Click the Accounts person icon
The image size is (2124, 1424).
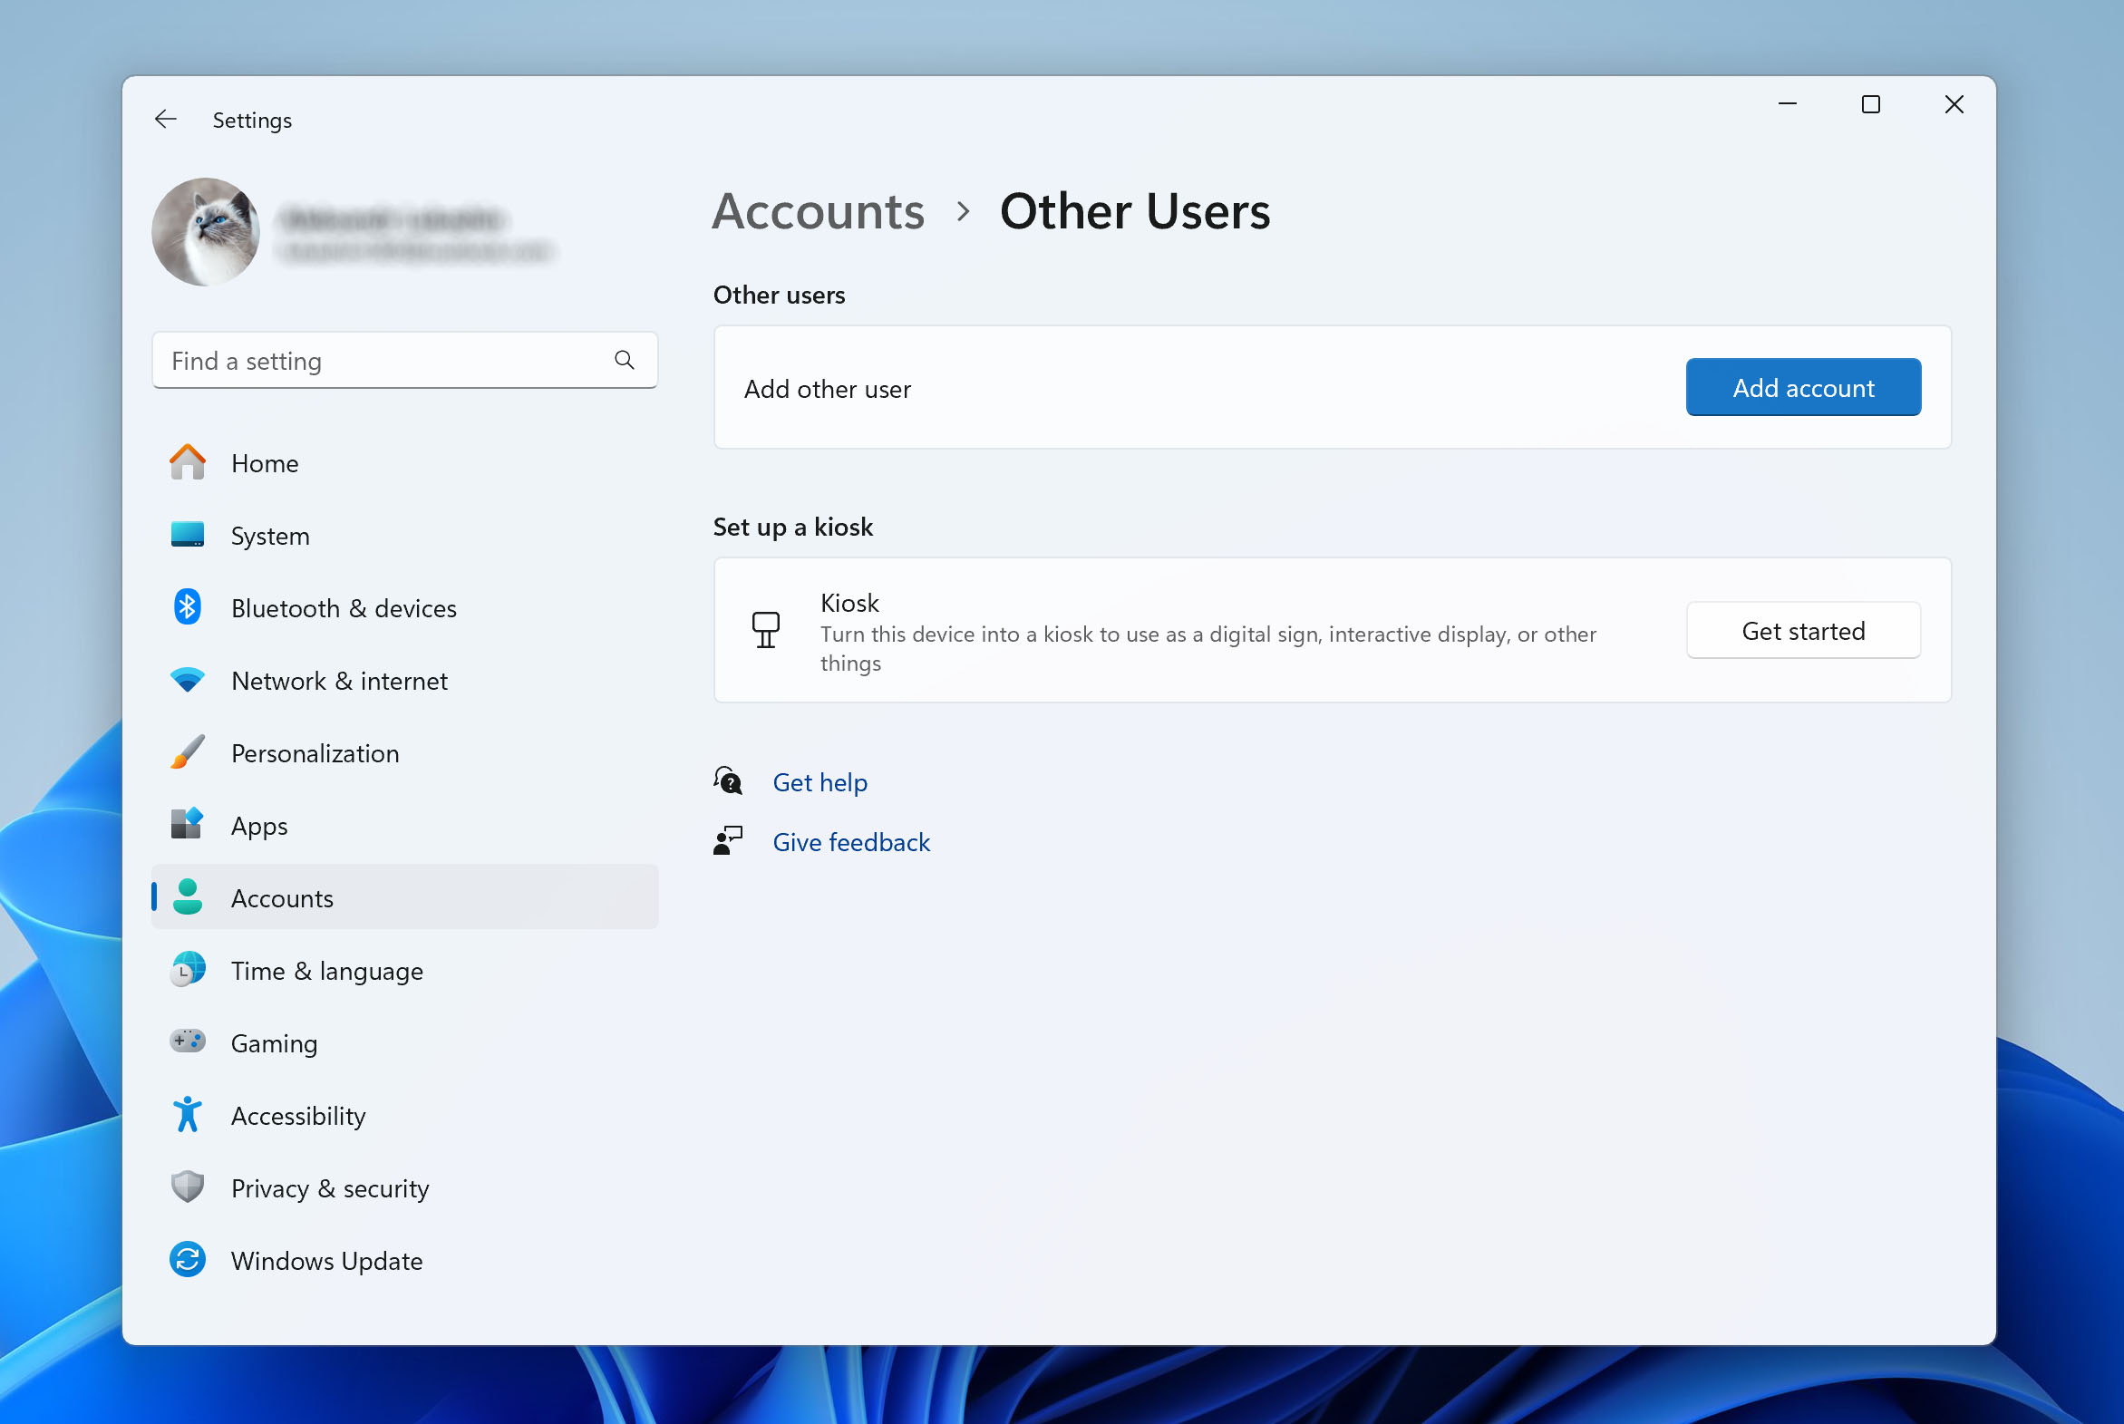pyautogui.click(x=188, y=897)
